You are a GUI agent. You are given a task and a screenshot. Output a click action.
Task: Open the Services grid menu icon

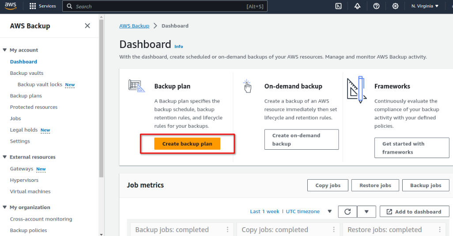tap(33, 6)
